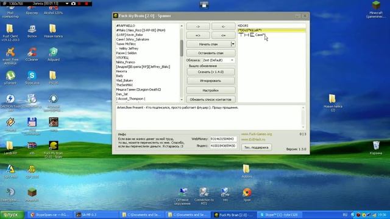The height and width of the screenshot is (219, 390).
Task: Click the double right arrow '=>' button
Action: 198,35
